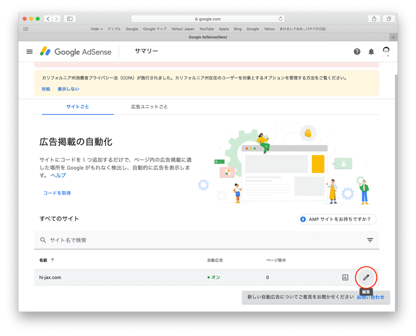Open the ヘルプ link
This screenshot has width=416, height=336.
(58, 175)
